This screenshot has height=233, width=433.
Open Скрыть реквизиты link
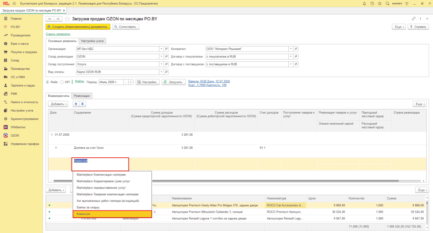tap(58, 34)
